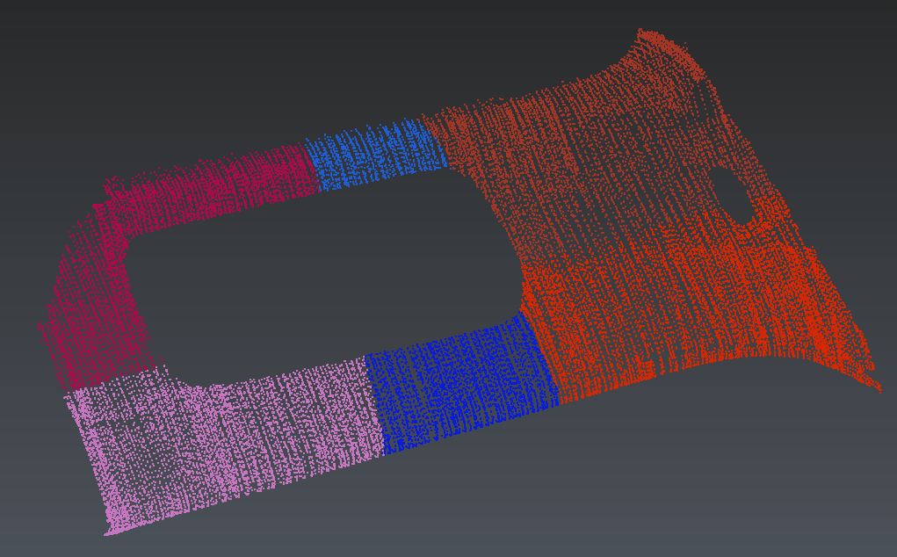Click the pink and dark blue boundary
The height and width of the screenshot is (557, 897).
coord(374,404)
